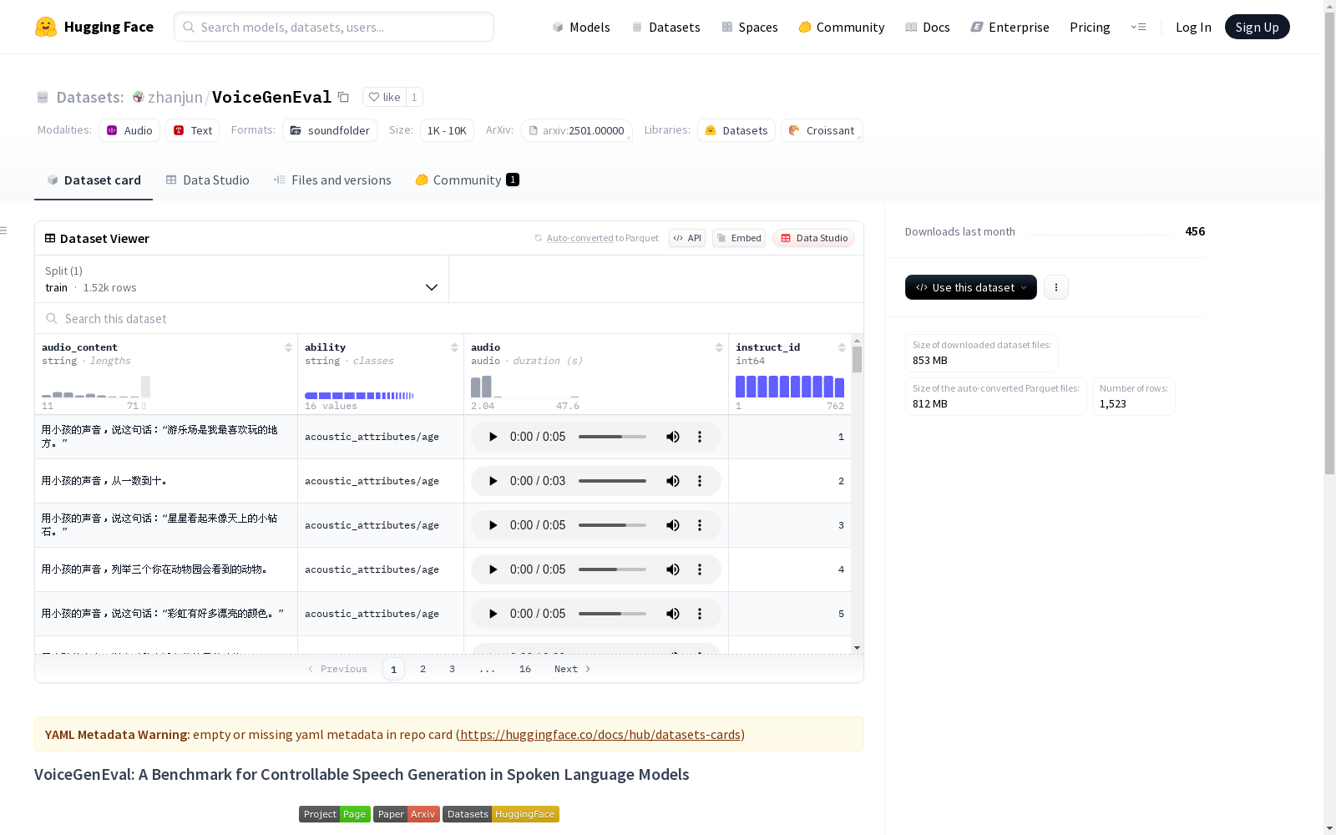Open Enterprise in the top navigation
The image size is (1336, 835).
pyautogui.click(x=1010, y=27)
